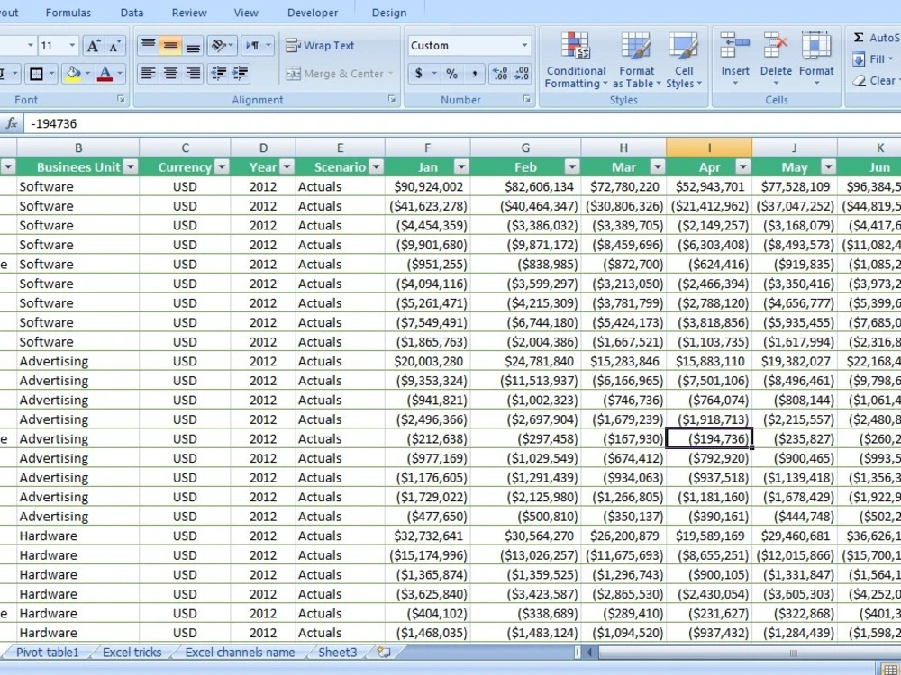Apply the yellow fill color
The width and height of the screenshot is (901, 675).
(x=73, y=74)
